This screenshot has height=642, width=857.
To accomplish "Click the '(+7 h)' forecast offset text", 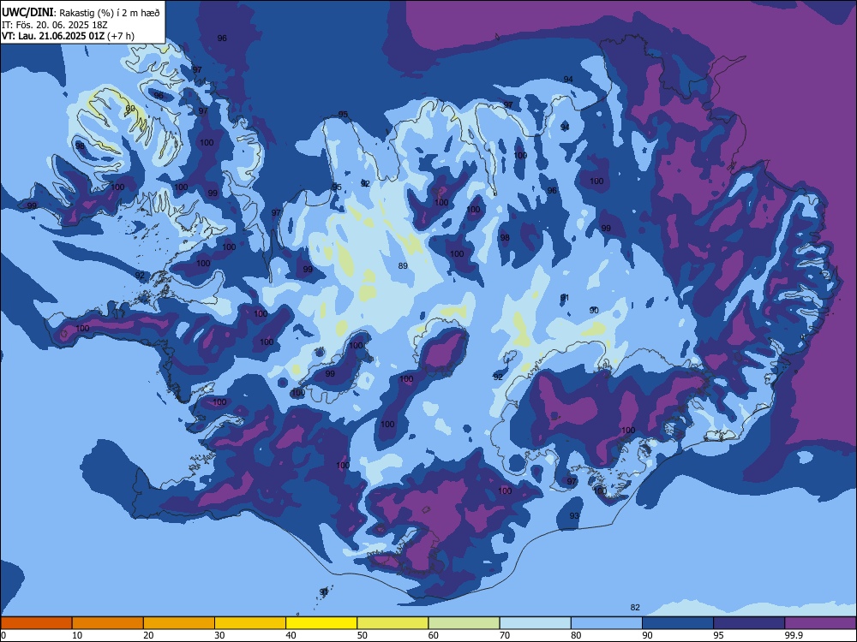I will [x=121, y=36].
